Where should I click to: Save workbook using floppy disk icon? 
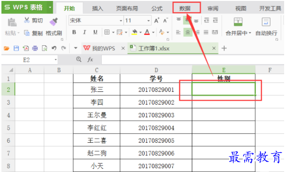click(16, 49)
